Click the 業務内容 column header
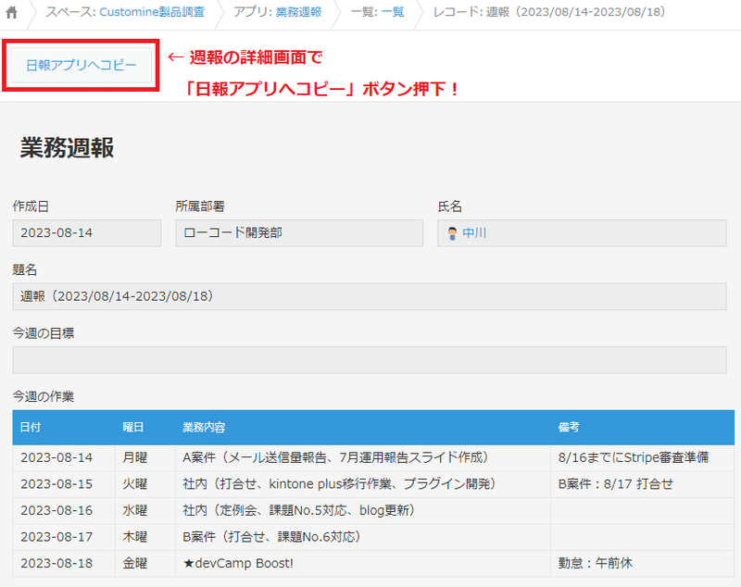741x587 pixels. 362,428
